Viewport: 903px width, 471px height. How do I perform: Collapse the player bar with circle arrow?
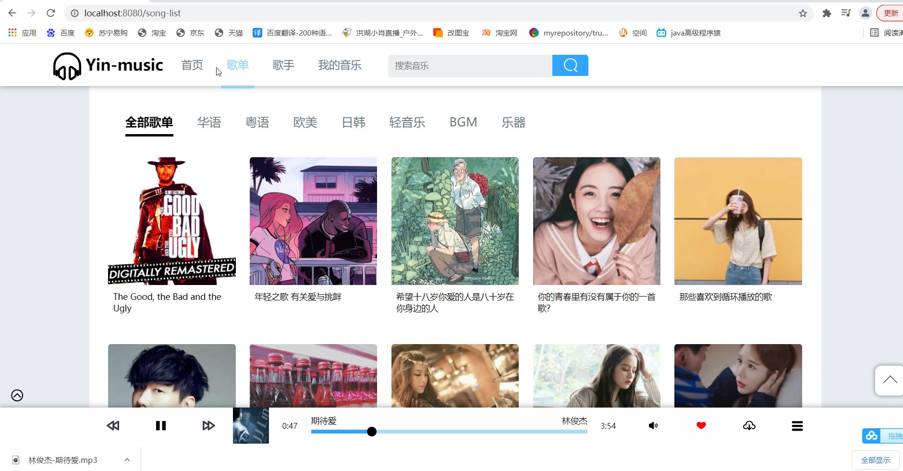point(17,396)
